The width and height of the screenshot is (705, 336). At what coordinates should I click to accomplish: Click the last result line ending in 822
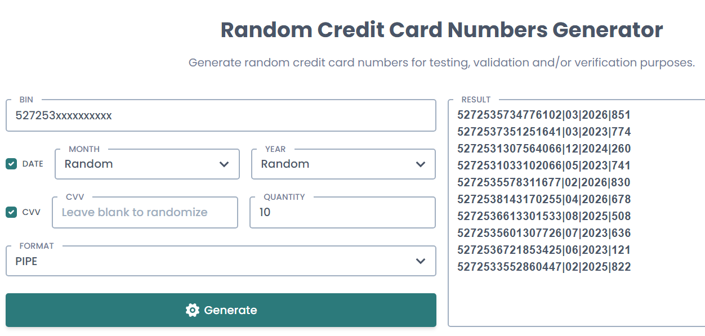tap(543, 267)
